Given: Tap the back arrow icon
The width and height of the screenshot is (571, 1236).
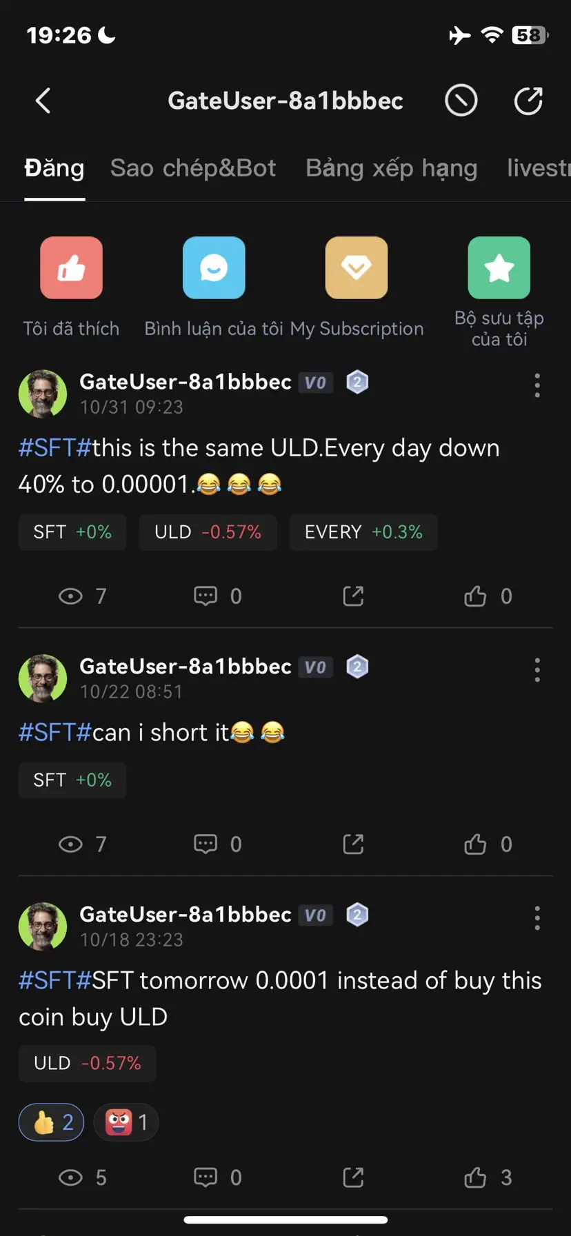Looking at the screenshot, I should pyautogui.click(x=43, y=101).
